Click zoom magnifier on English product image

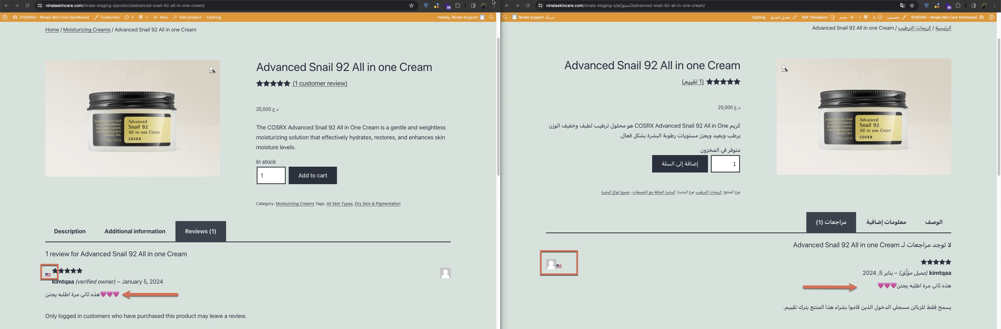[212, 70]
